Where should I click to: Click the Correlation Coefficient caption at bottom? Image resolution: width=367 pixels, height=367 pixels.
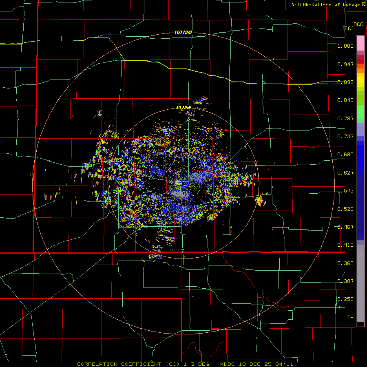[x=185, y=364]
